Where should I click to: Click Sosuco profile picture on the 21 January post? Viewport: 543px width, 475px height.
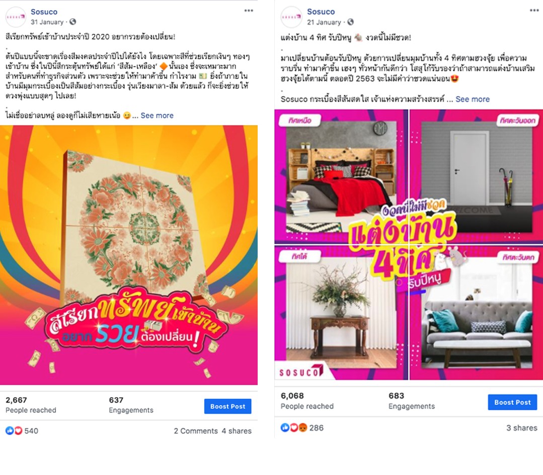coord(291,17)
